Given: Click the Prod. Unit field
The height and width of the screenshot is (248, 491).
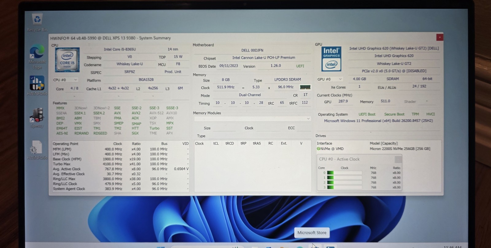Looking at the screenshot, I should click(173, 72).
